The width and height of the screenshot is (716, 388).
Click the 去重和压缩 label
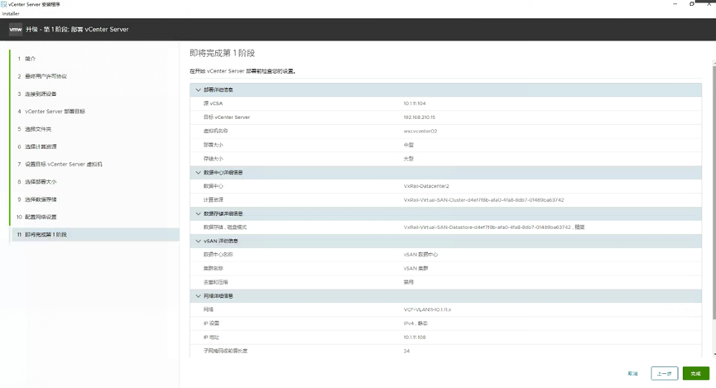(x=215, y=282)
